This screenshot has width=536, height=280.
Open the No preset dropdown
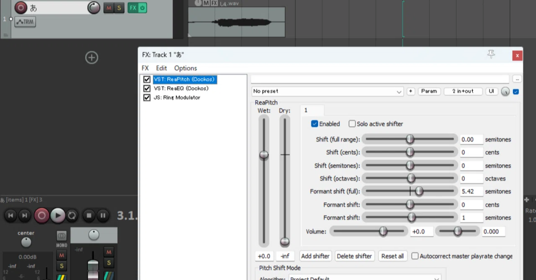(327, 91)
